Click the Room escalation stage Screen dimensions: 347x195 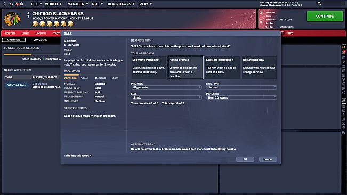tap(115, 78)
